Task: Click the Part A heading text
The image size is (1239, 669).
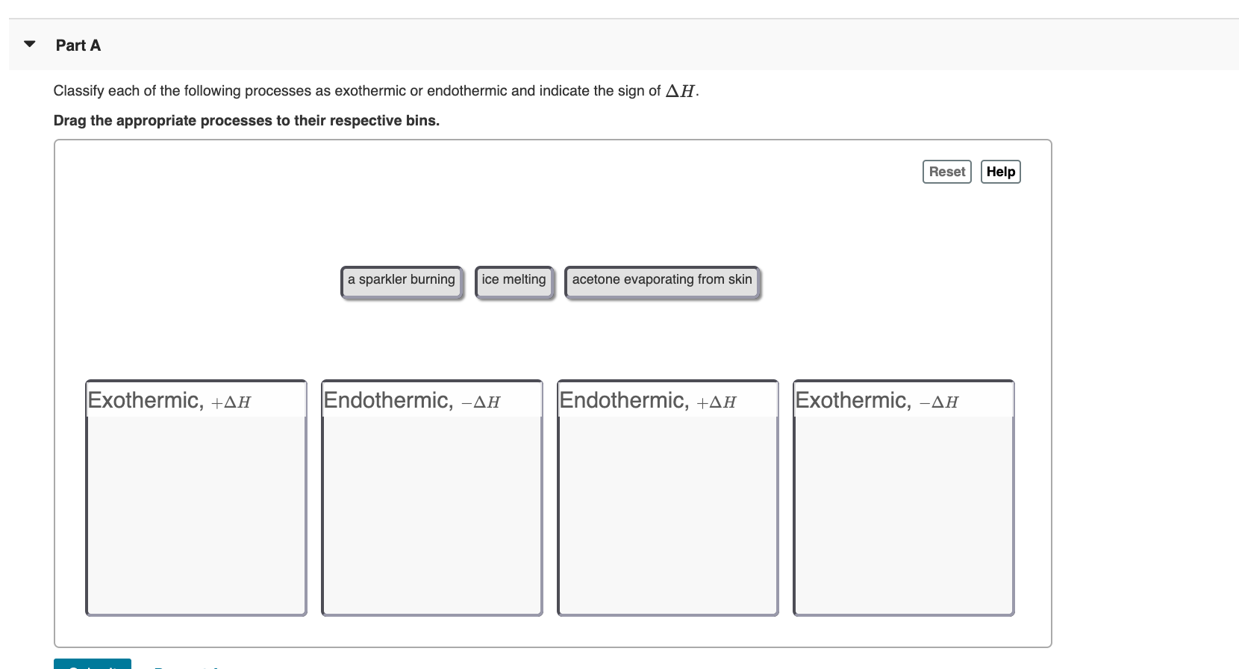Action: 77,45
